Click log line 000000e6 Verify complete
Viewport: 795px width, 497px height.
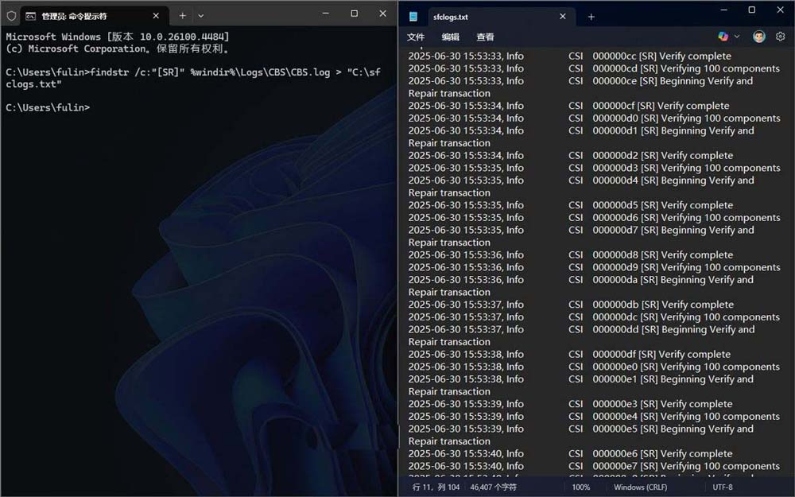(x=571, y=453)
